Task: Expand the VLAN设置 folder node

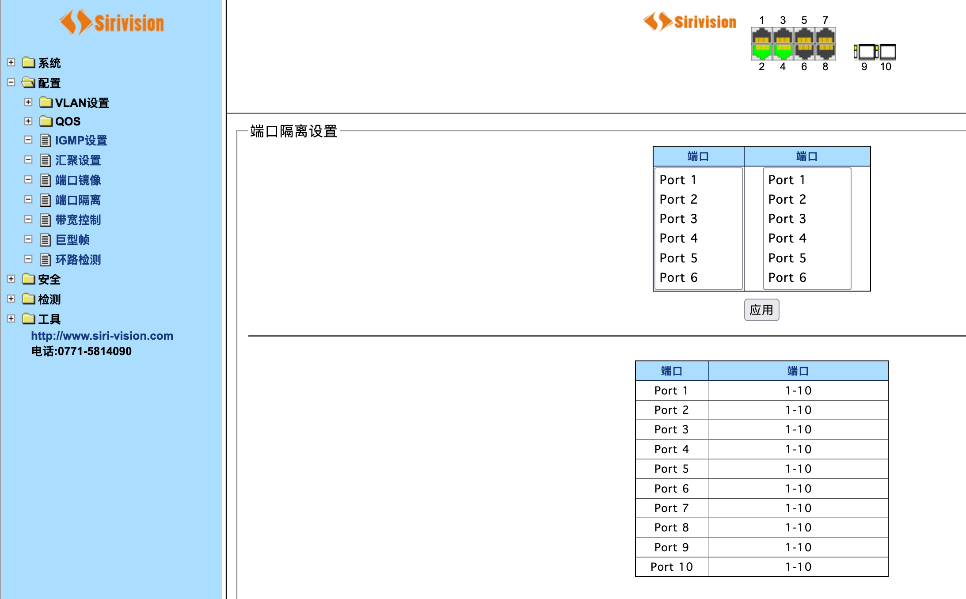Action: 28,102
